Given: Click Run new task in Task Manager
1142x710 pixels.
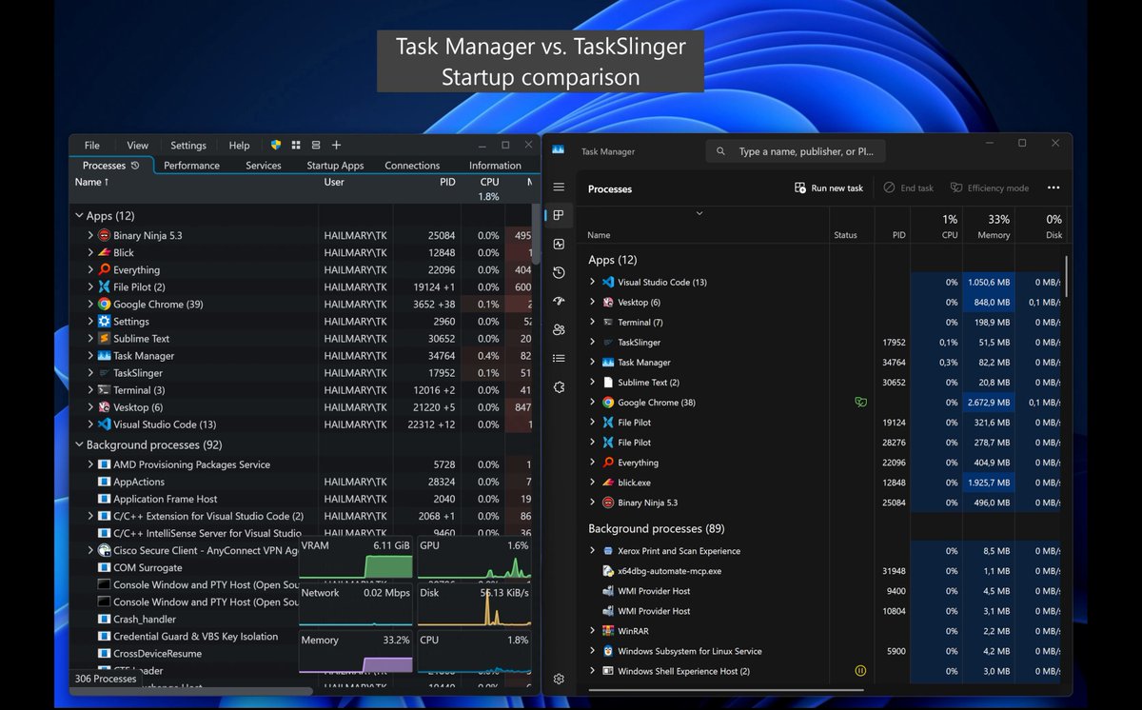Looking at the screenshot, I should coord(829,188).
